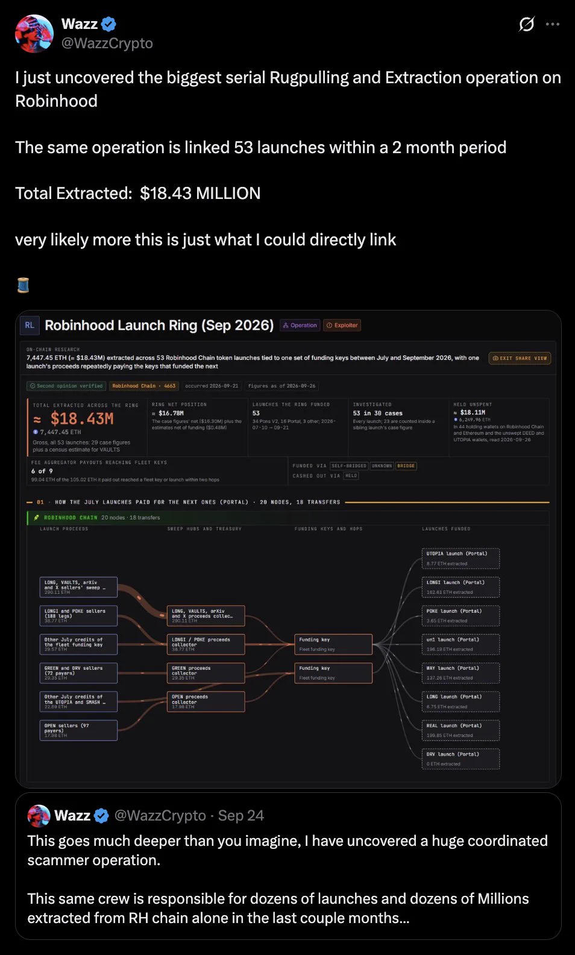Select the REAL launch (Portal) node

[461, 730]
